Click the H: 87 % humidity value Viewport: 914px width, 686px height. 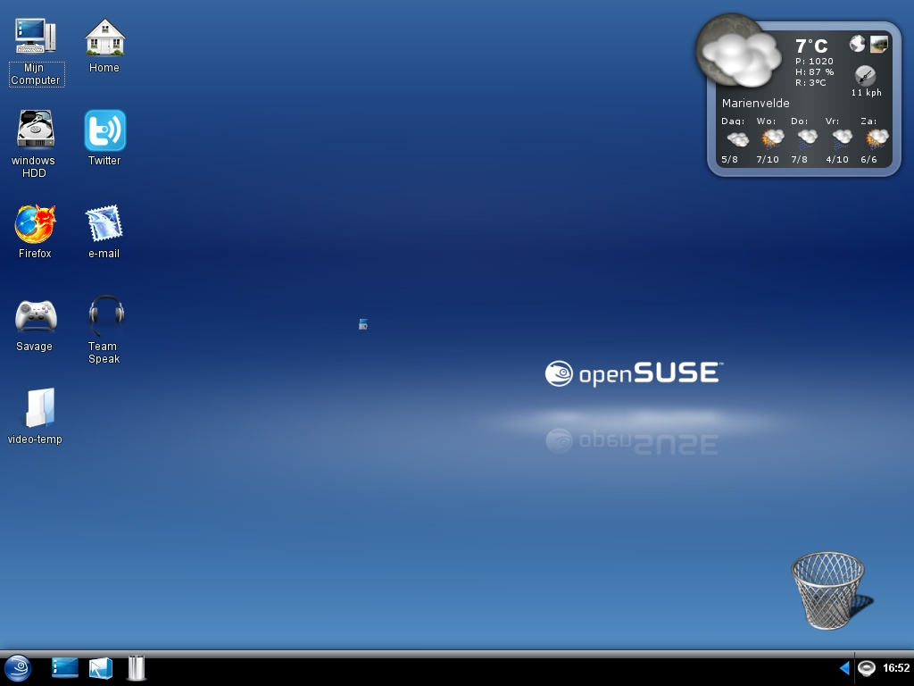[x=814, y=71]
